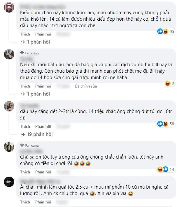Image resolution: width=188 pixels, height=207 pixels.
Task: Open the Đã chỉnh sửa edit history
Action: (86, 86)
